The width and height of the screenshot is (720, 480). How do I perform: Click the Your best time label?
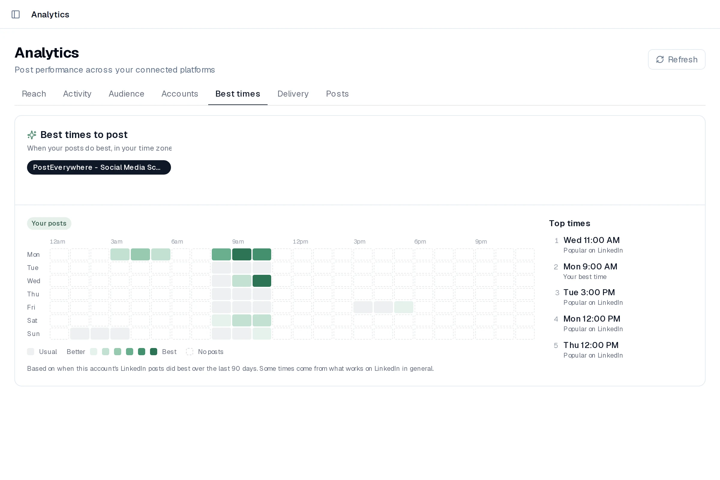pyautogui.click(x=585, y=277)
